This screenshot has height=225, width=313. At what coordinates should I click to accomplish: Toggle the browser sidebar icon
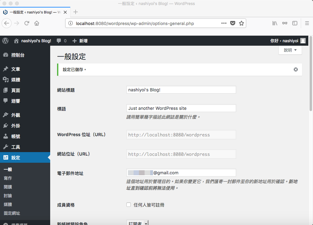point(295,23)
